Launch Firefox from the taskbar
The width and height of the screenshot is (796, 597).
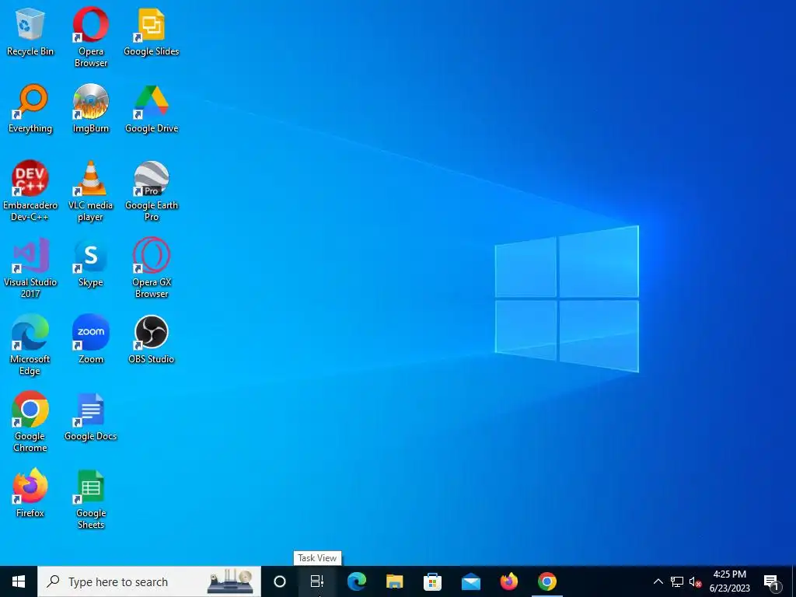pyautogui.click(x=508, y=581)
